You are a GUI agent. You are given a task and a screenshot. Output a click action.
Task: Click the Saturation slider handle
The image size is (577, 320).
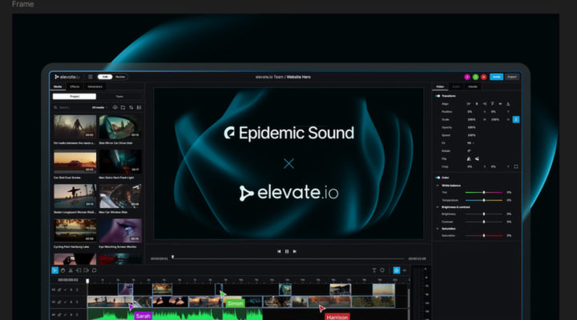coord(484,235)
